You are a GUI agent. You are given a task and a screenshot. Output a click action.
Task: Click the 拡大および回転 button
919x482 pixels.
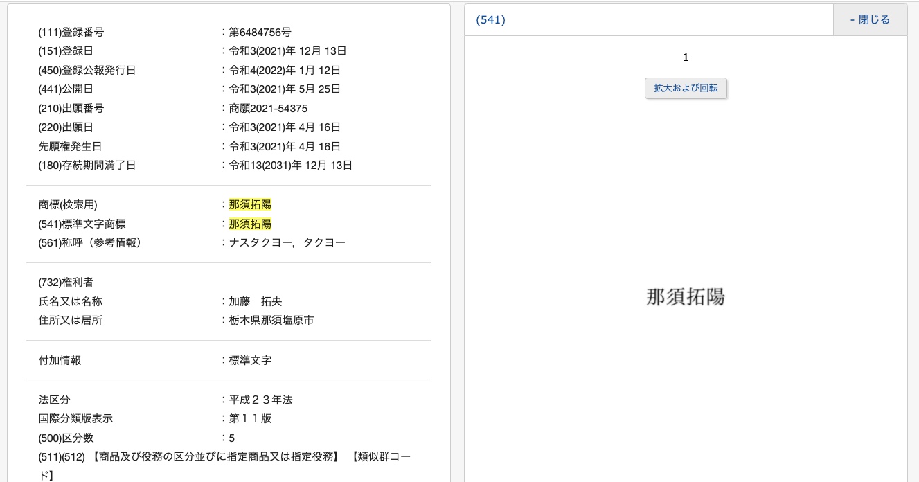point(686,89)
